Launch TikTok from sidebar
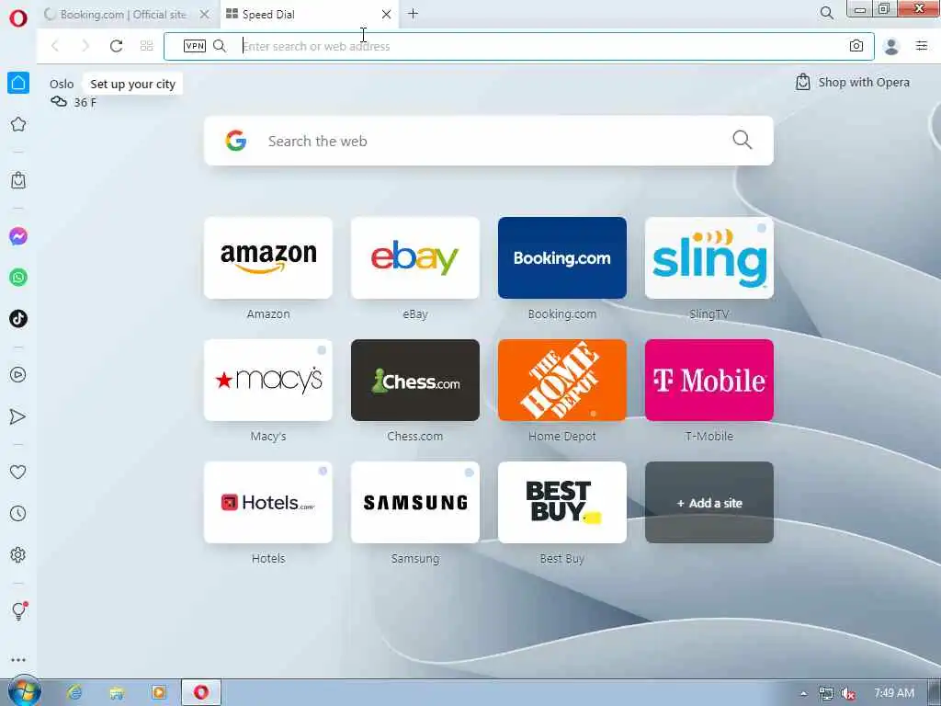This screenshot has width=941, height=706. [18, 318]
